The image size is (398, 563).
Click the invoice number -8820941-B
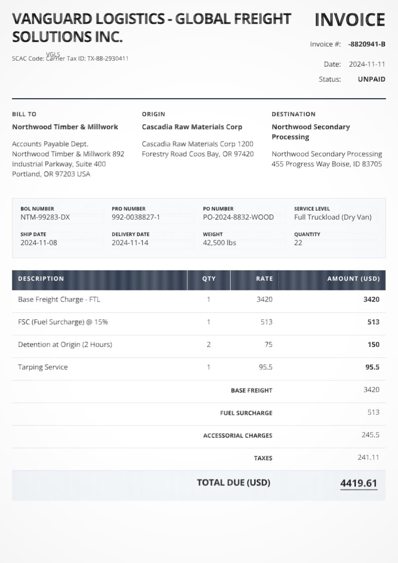point(366,44)
